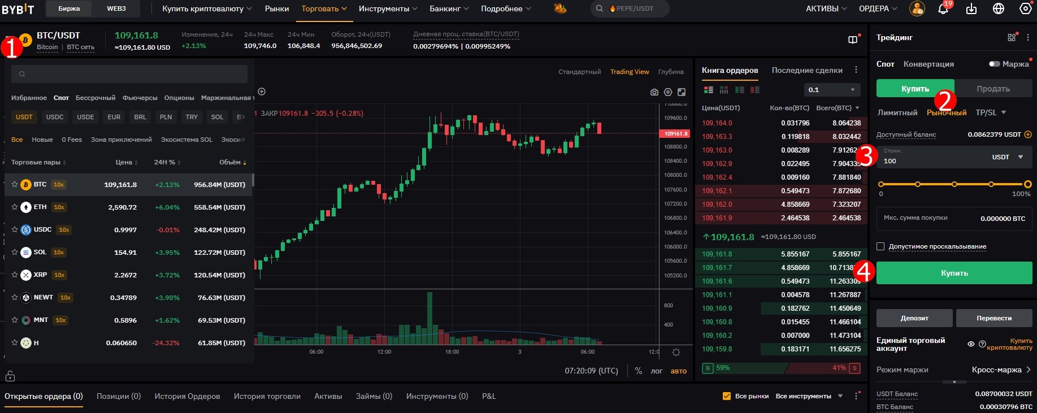Expand Кросс-маржа margin mode chevron

tap(1028, 369)
